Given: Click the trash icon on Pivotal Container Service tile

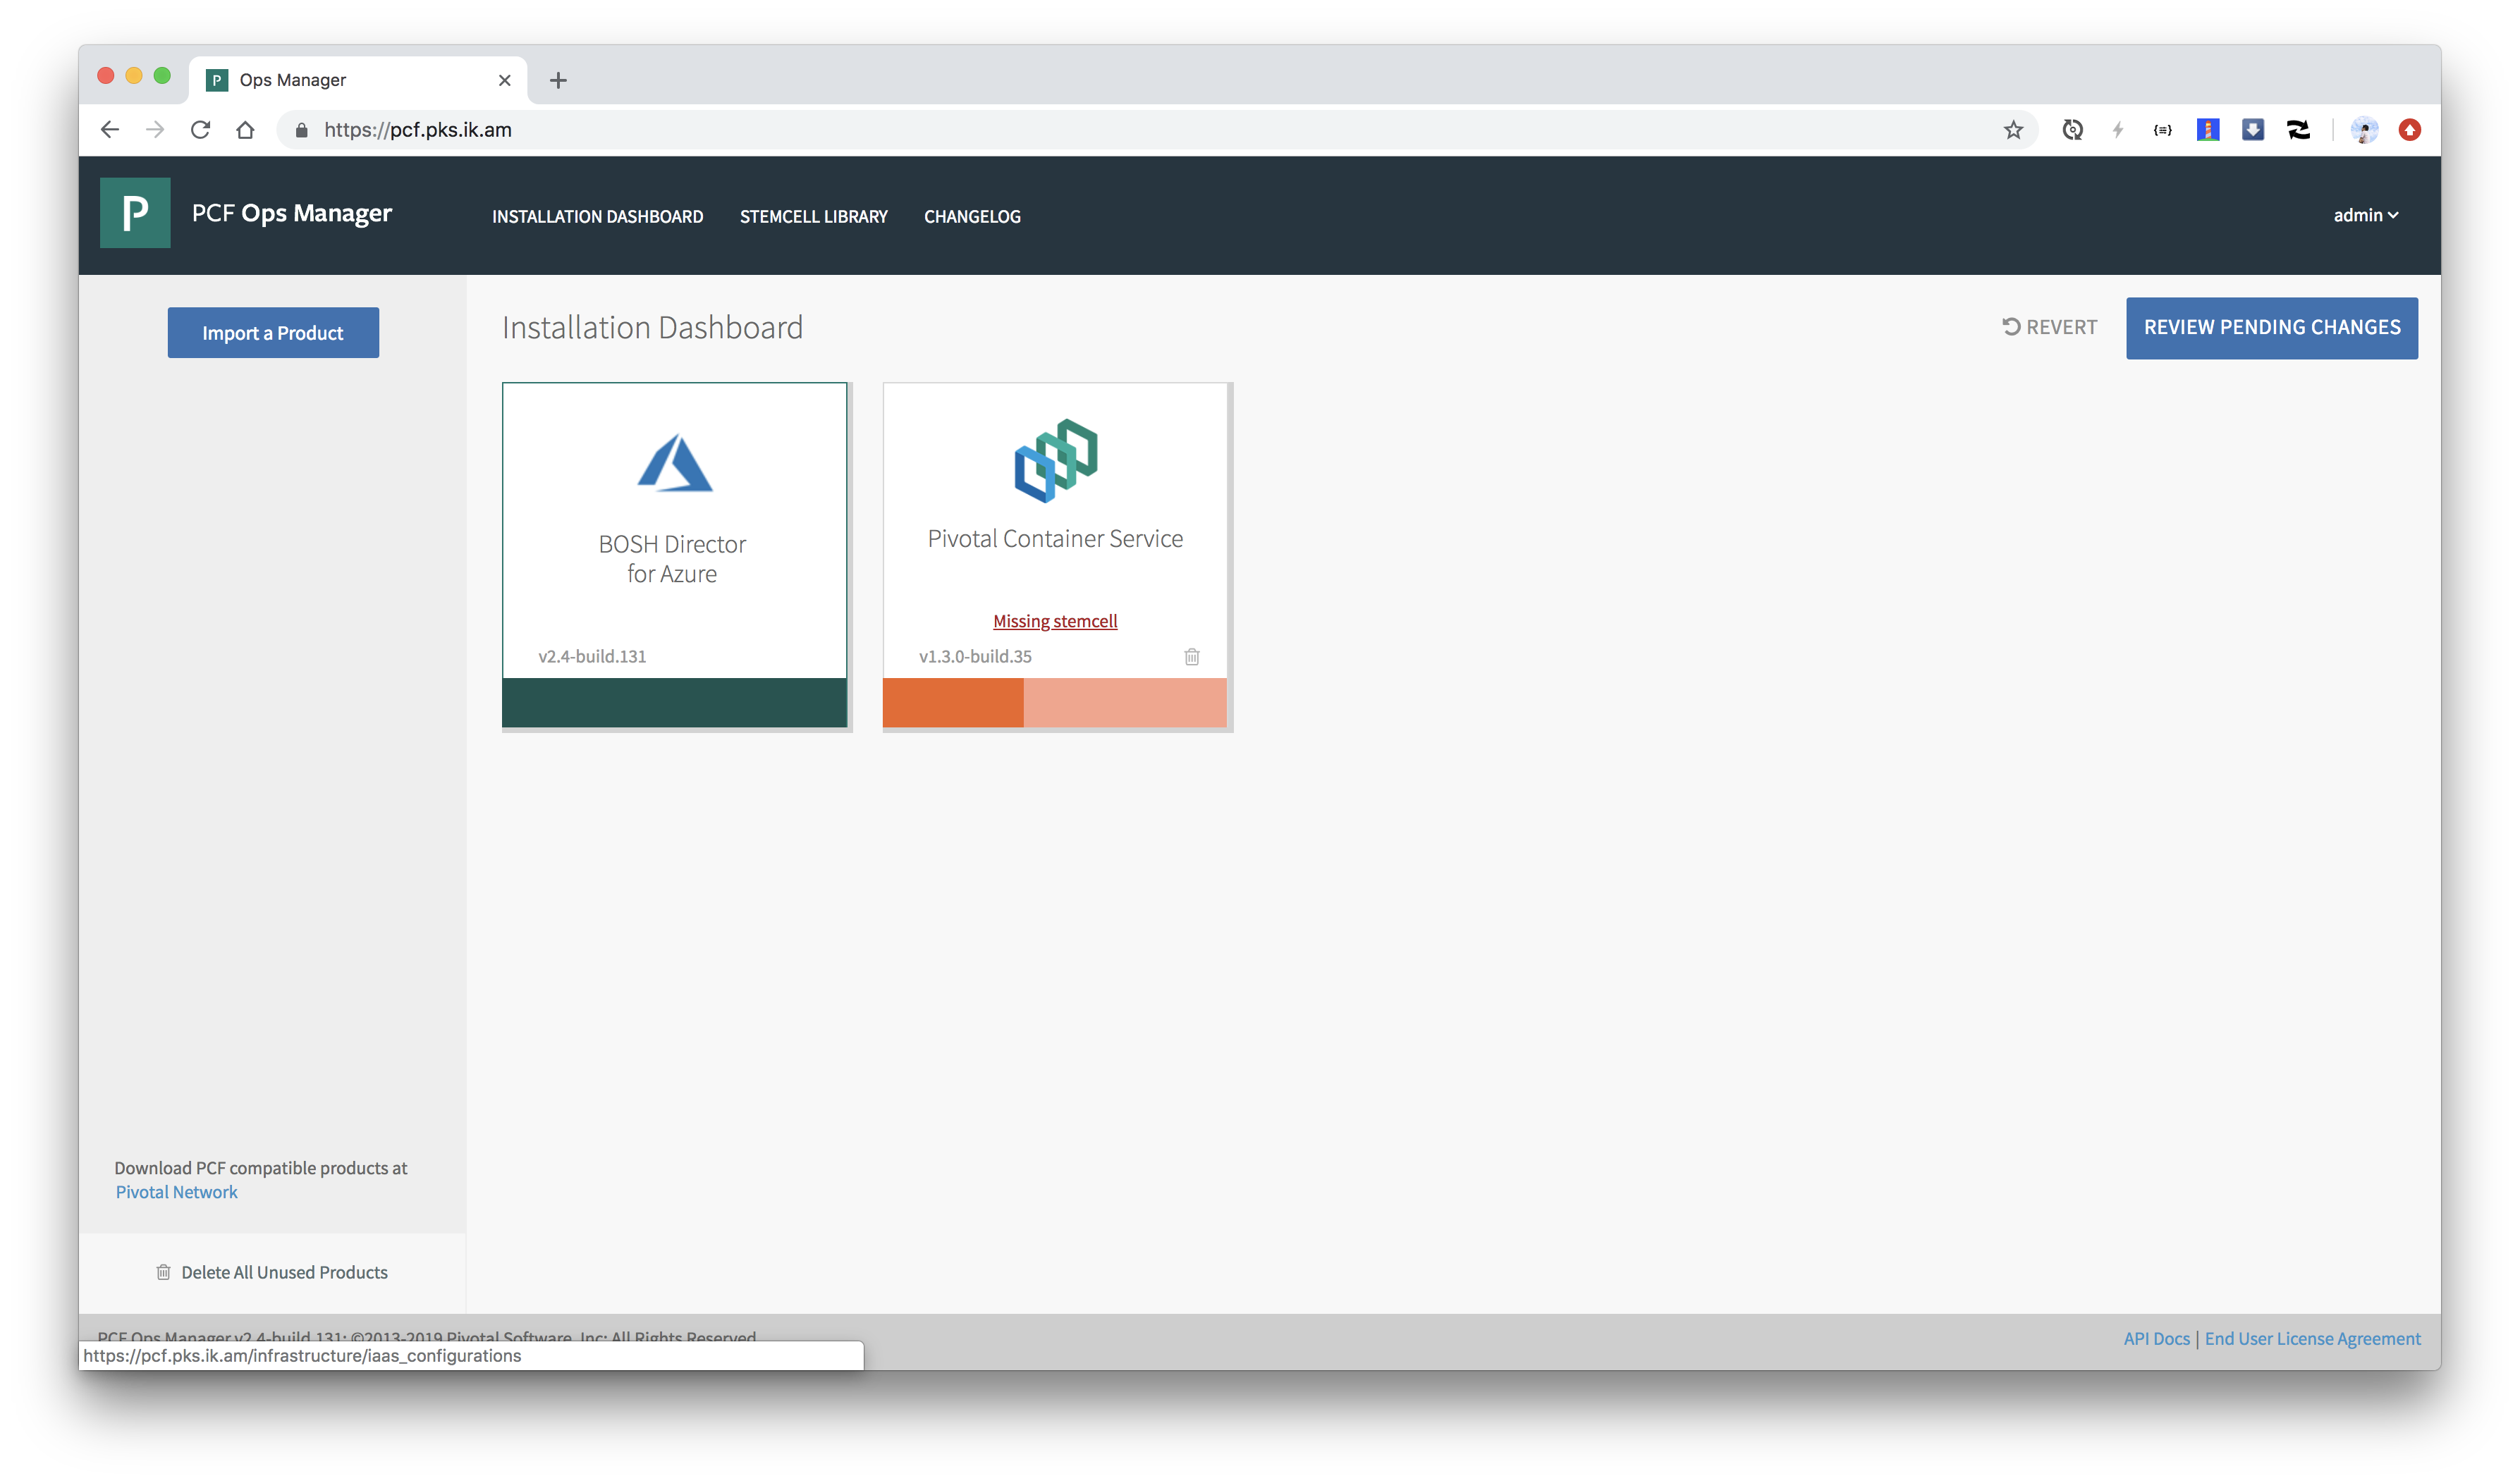Looking at the screenshot, I should tap(1191, 656).
